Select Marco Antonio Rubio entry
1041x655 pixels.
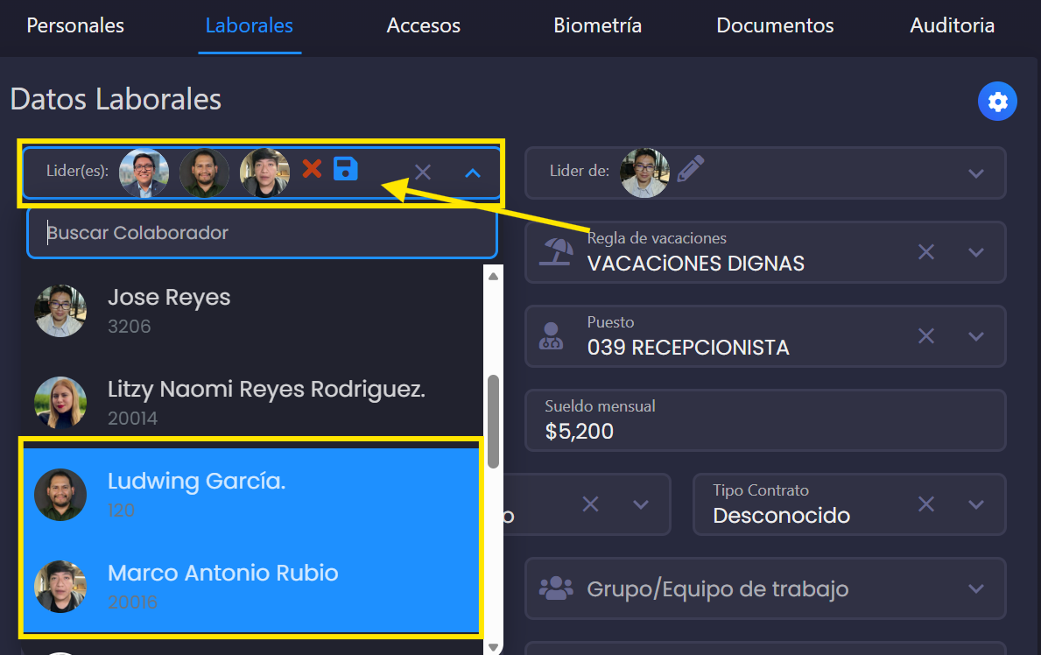(252, 587)
